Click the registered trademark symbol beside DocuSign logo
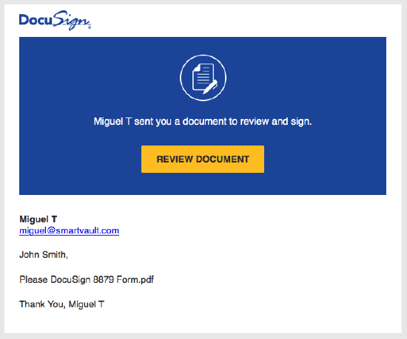This screenshot has height=339, width=407. tap(90, 27)
